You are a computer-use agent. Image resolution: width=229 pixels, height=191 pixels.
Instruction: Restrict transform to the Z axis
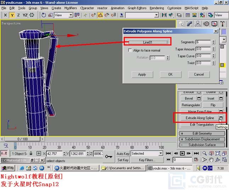tap(18, 15)
